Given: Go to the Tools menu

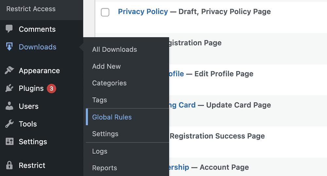Looking at the screenshot, I should coord(28,124).
